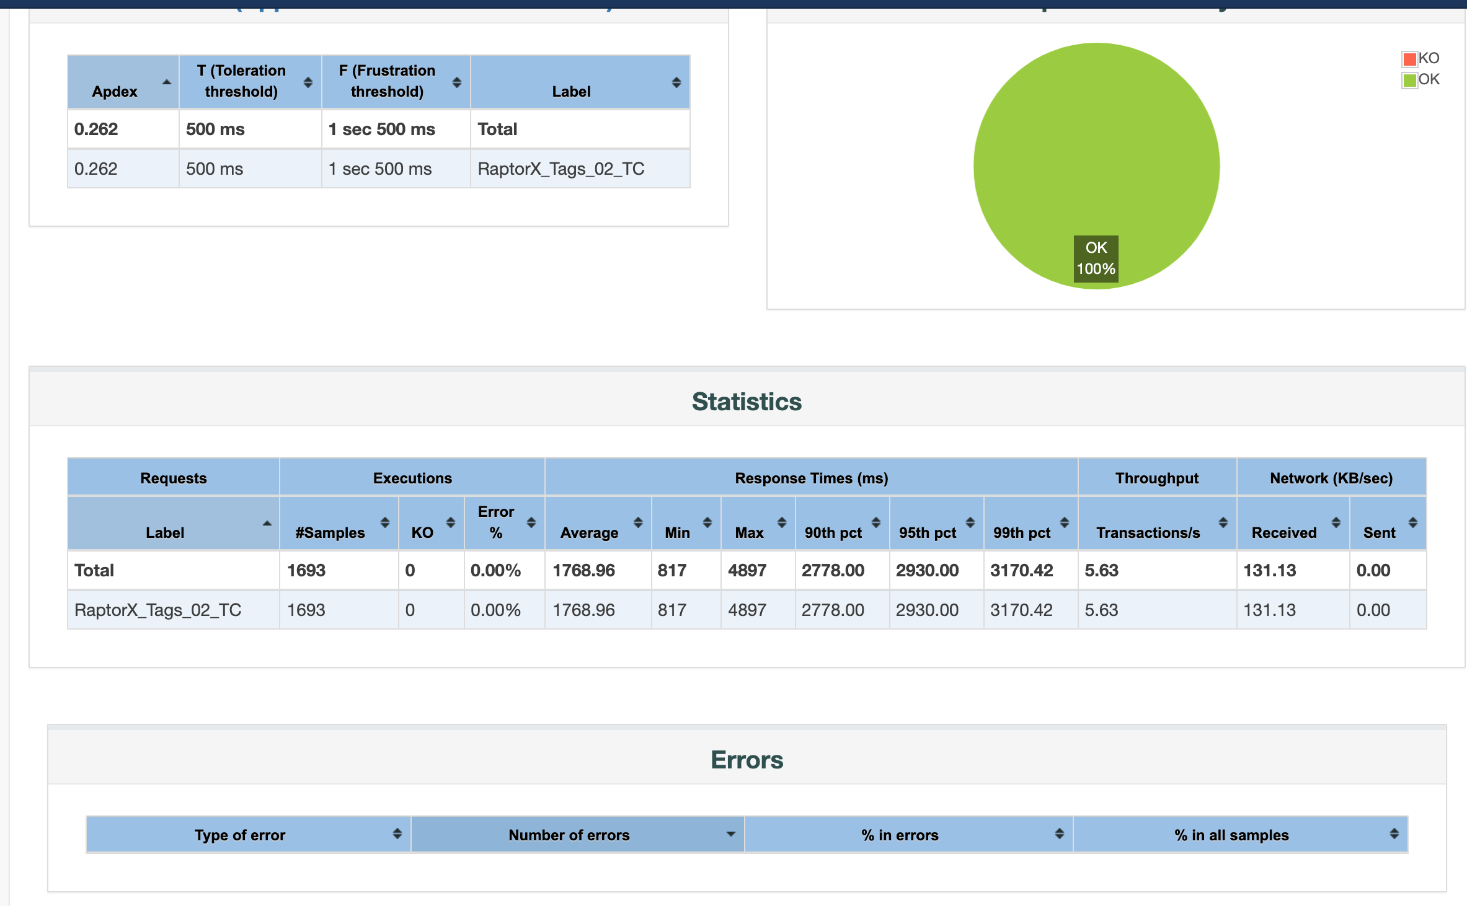Sort by Average response time arrows
This screenshot has height=906, width=1467.
(x=637, y=522)
